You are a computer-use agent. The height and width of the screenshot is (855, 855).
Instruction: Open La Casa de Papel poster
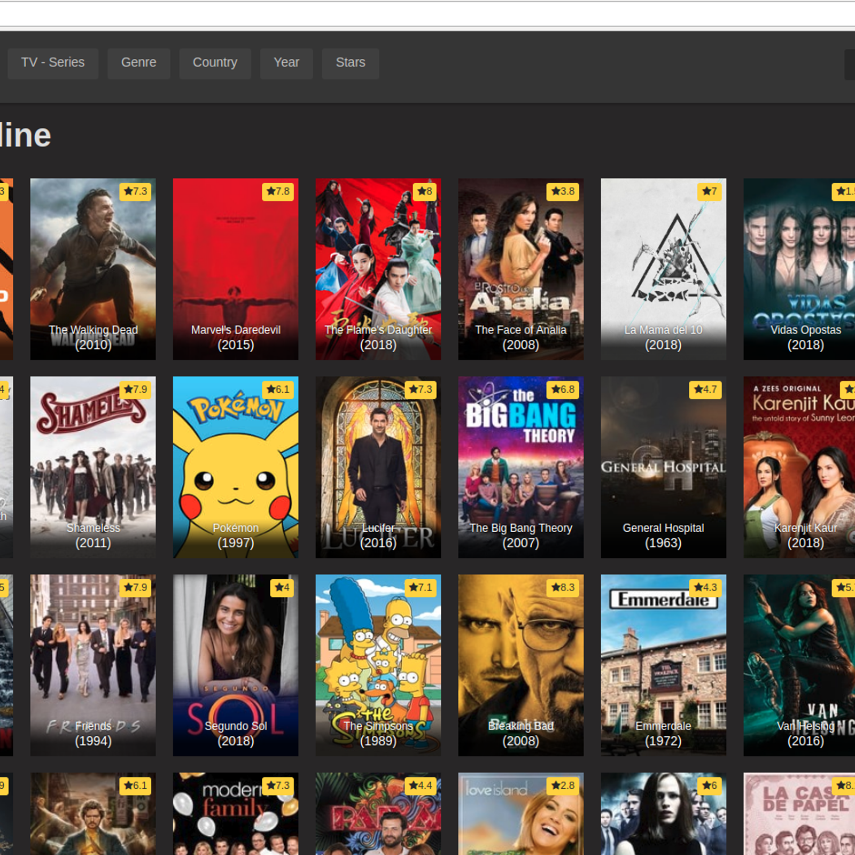tap(799, 814)
